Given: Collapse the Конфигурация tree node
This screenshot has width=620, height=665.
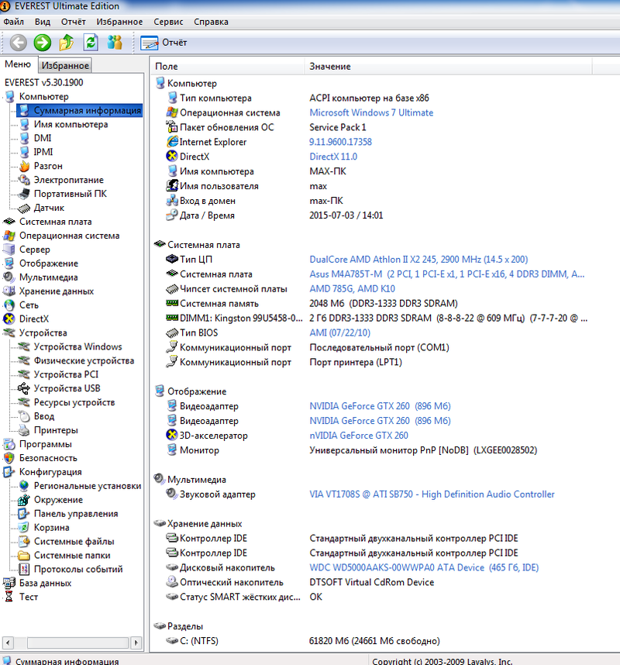Looking at the screenshot, I should click(x=4, y=472).
